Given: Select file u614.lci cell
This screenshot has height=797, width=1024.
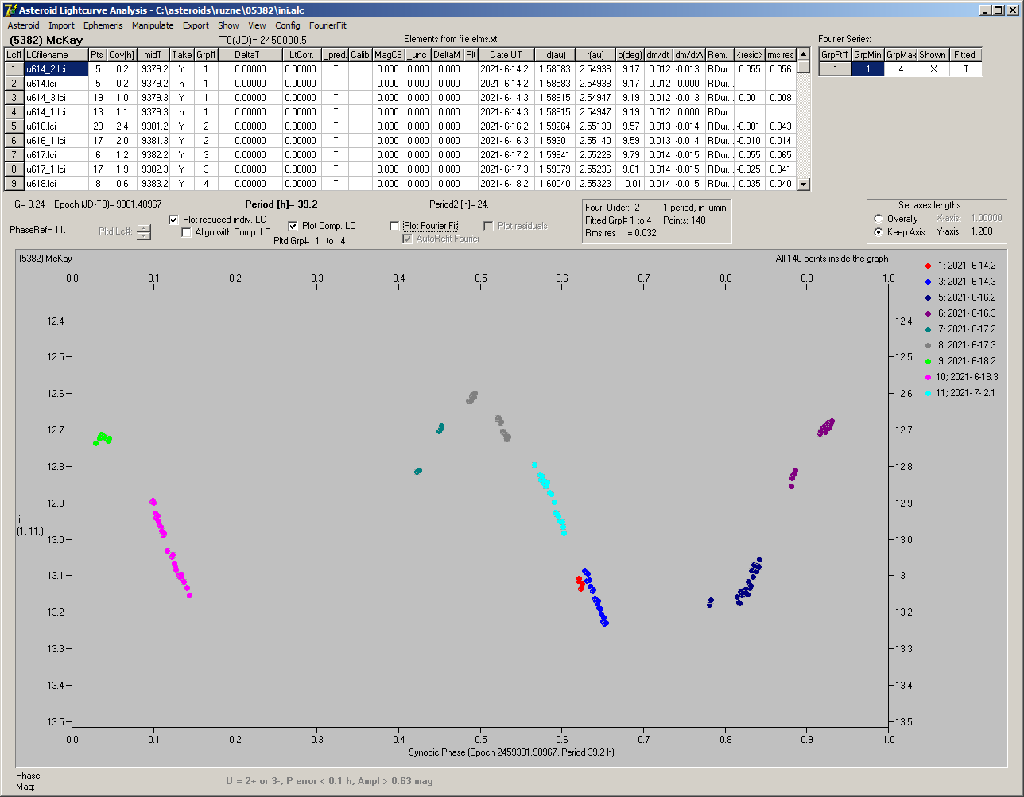Looking at the screenshot, I should [56, 84].
